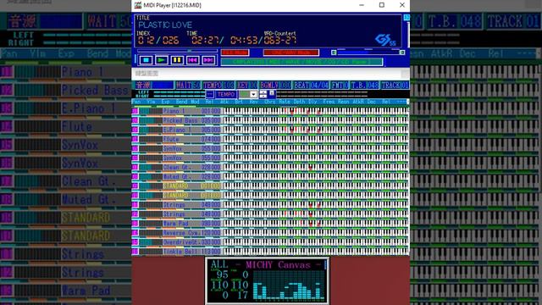
Task: Click the BEAT 04/04 status cell
Action: click(311, 85)
